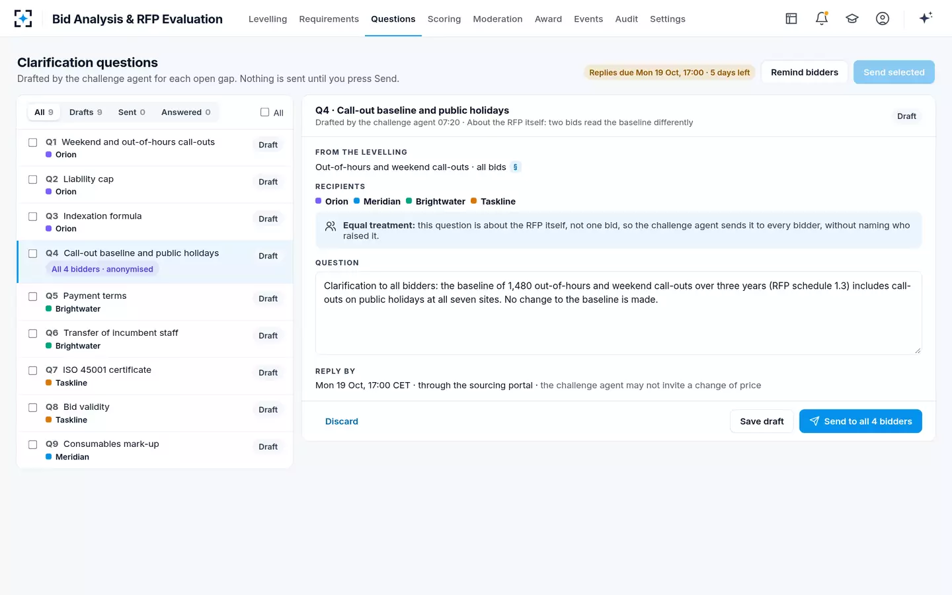Select the Q3 Indexation formula checkbox
Image resolution: width=952 pixels, height=595 pixels.
(32, 216)
